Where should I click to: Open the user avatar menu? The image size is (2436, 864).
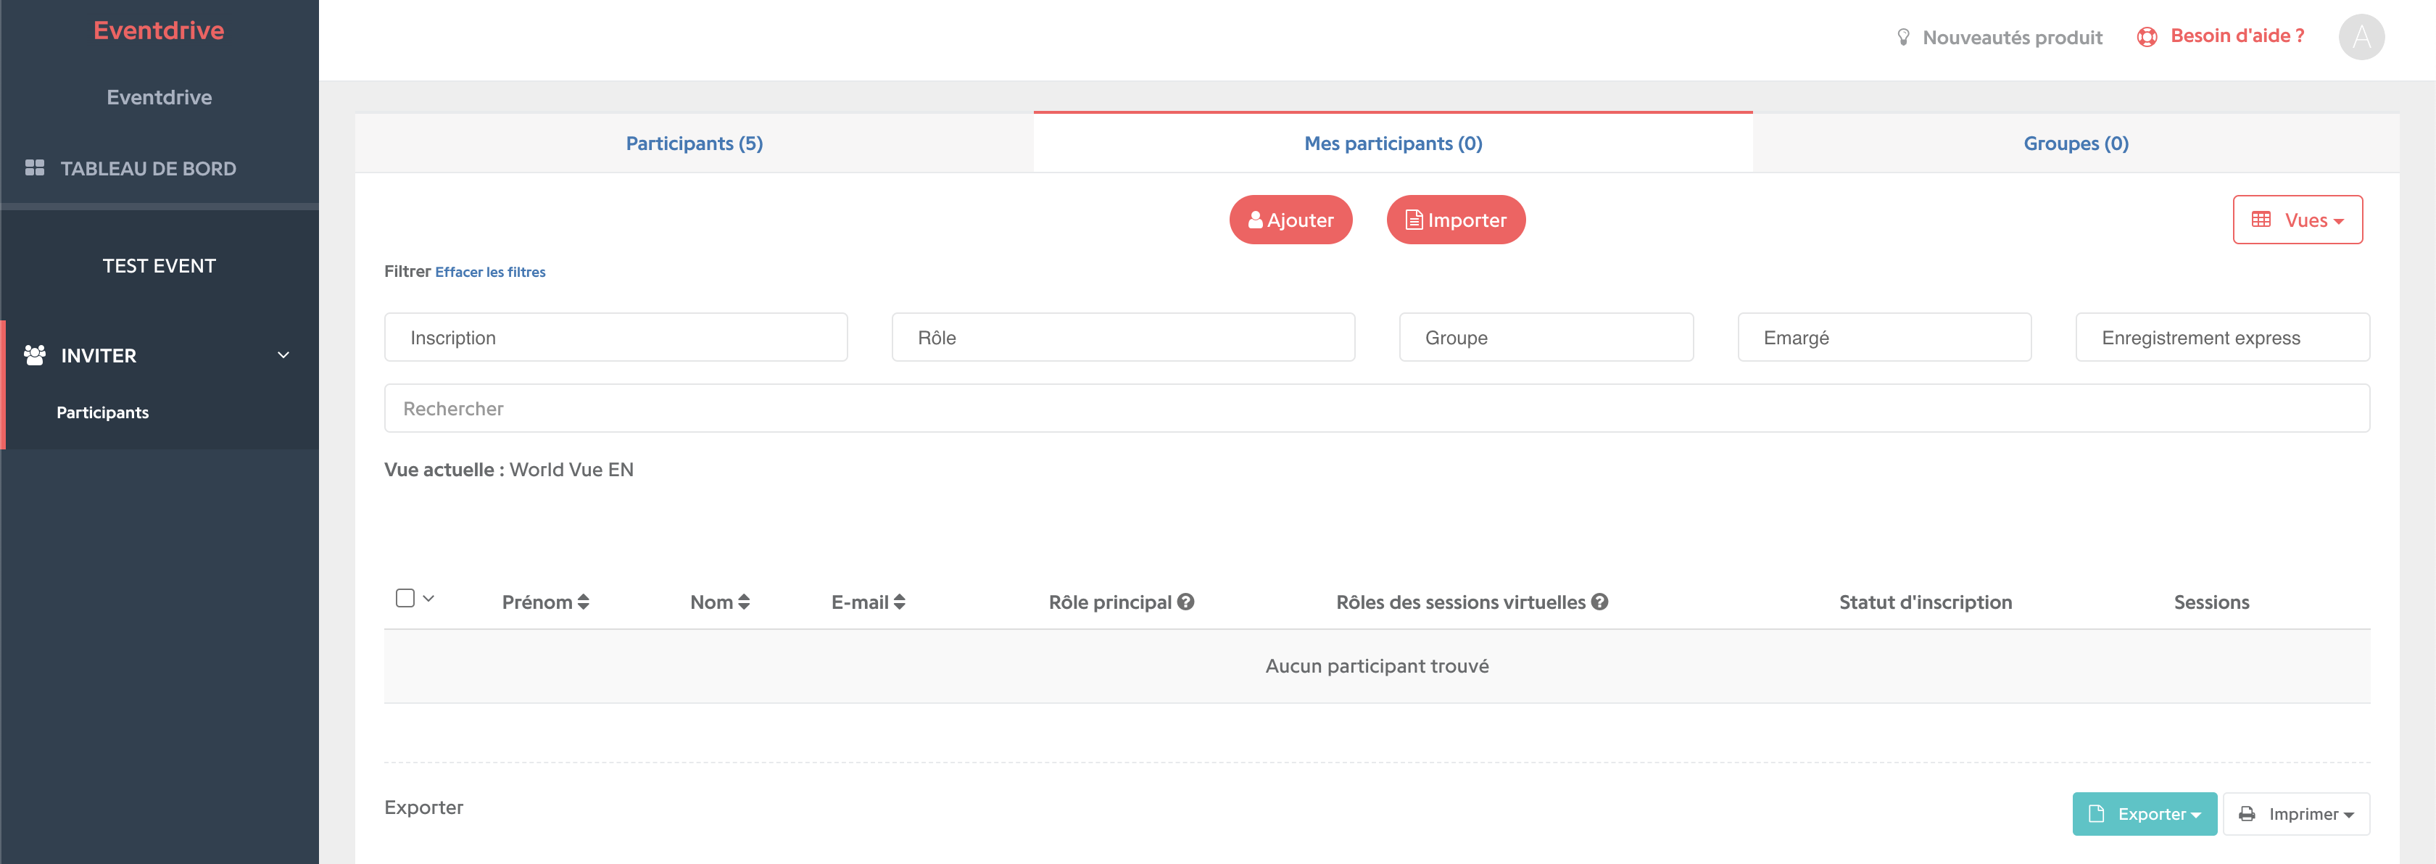[2361, 37]
